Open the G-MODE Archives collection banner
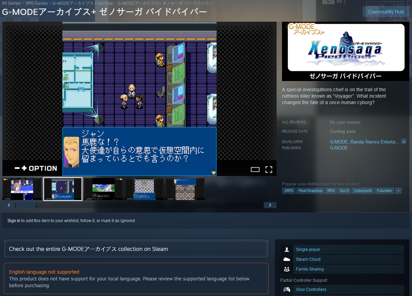The width and height of the screenshot is (412, 296). [136, 249]
